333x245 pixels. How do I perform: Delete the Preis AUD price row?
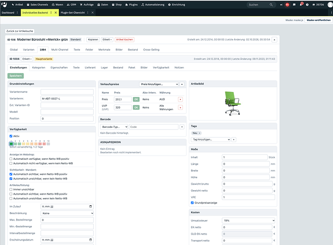point(180,99)
